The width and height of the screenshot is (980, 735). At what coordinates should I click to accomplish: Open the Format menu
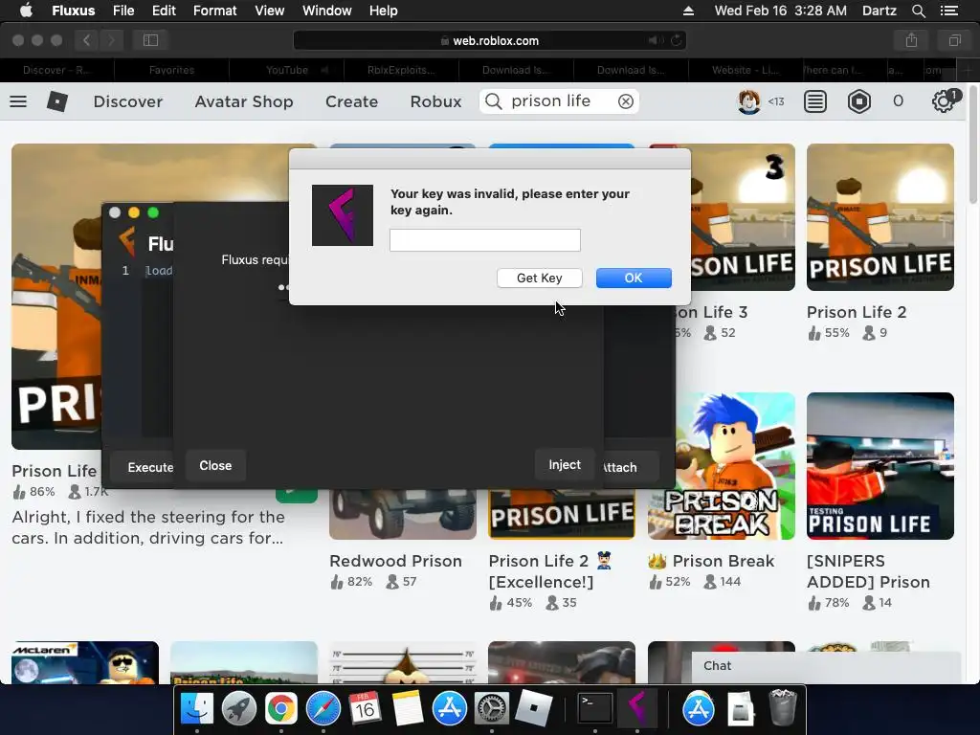pyautogui.click(x=214, y=11)
